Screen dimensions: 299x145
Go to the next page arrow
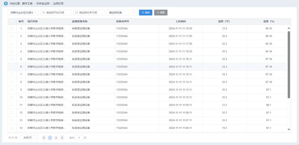[62, 138]
